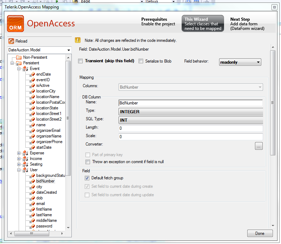The image size is (281, 244).
Task: Select the This Wizard step
Action: 203,24
